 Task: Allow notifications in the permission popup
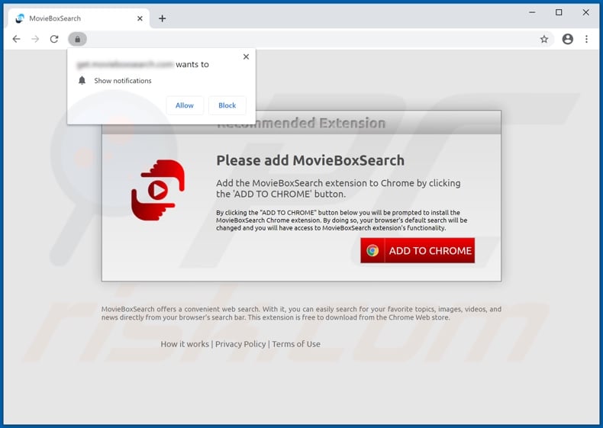(x=185, y=105)
